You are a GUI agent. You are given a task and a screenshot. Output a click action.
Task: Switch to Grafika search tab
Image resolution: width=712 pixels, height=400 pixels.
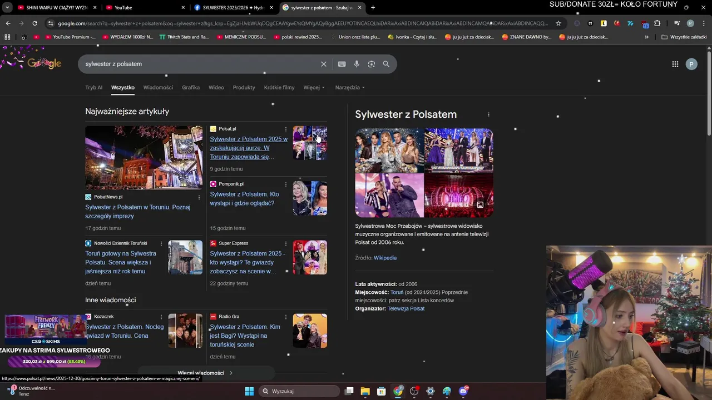pyautogui.click(x=191, y=87)
